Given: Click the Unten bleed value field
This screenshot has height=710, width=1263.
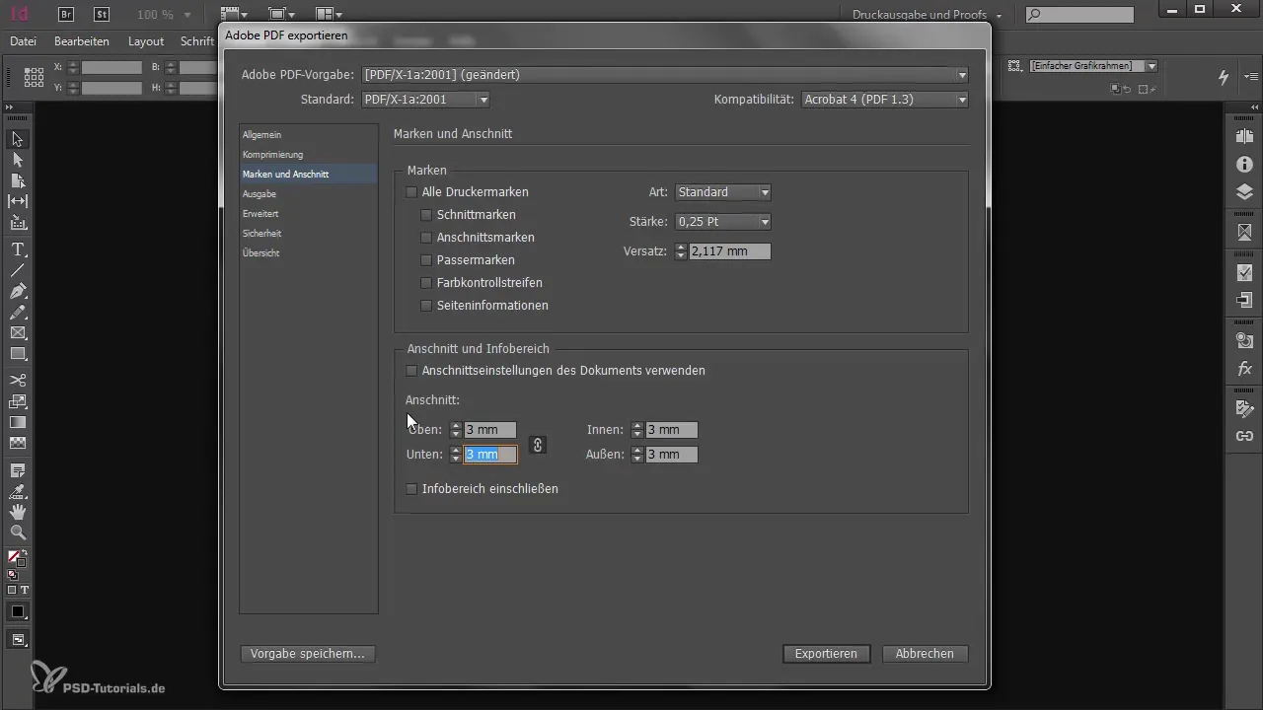Looking at the screenshot, I should (x=490, y=455).
